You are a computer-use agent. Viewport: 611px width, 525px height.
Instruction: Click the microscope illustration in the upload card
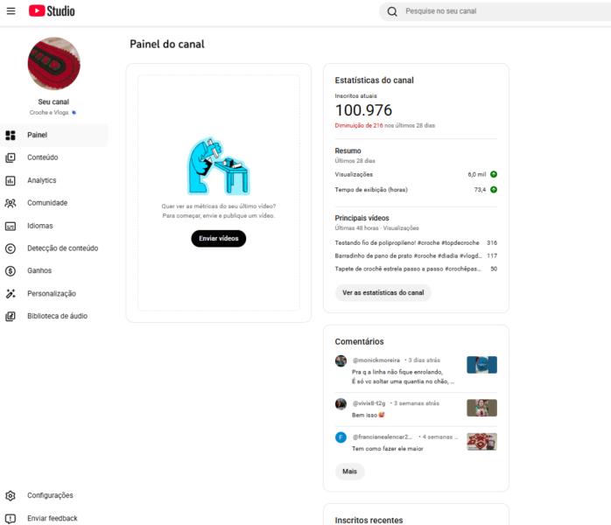pos(219,166)
